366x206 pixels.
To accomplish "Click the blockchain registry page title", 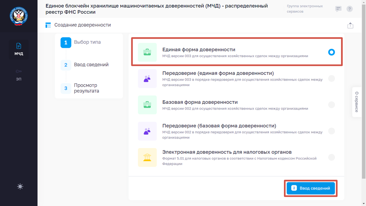I will pyautogui.click(x=156, y=9).
